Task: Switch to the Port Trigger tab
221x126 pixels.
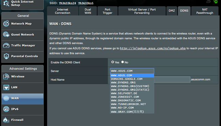Action: coord(107,11)
